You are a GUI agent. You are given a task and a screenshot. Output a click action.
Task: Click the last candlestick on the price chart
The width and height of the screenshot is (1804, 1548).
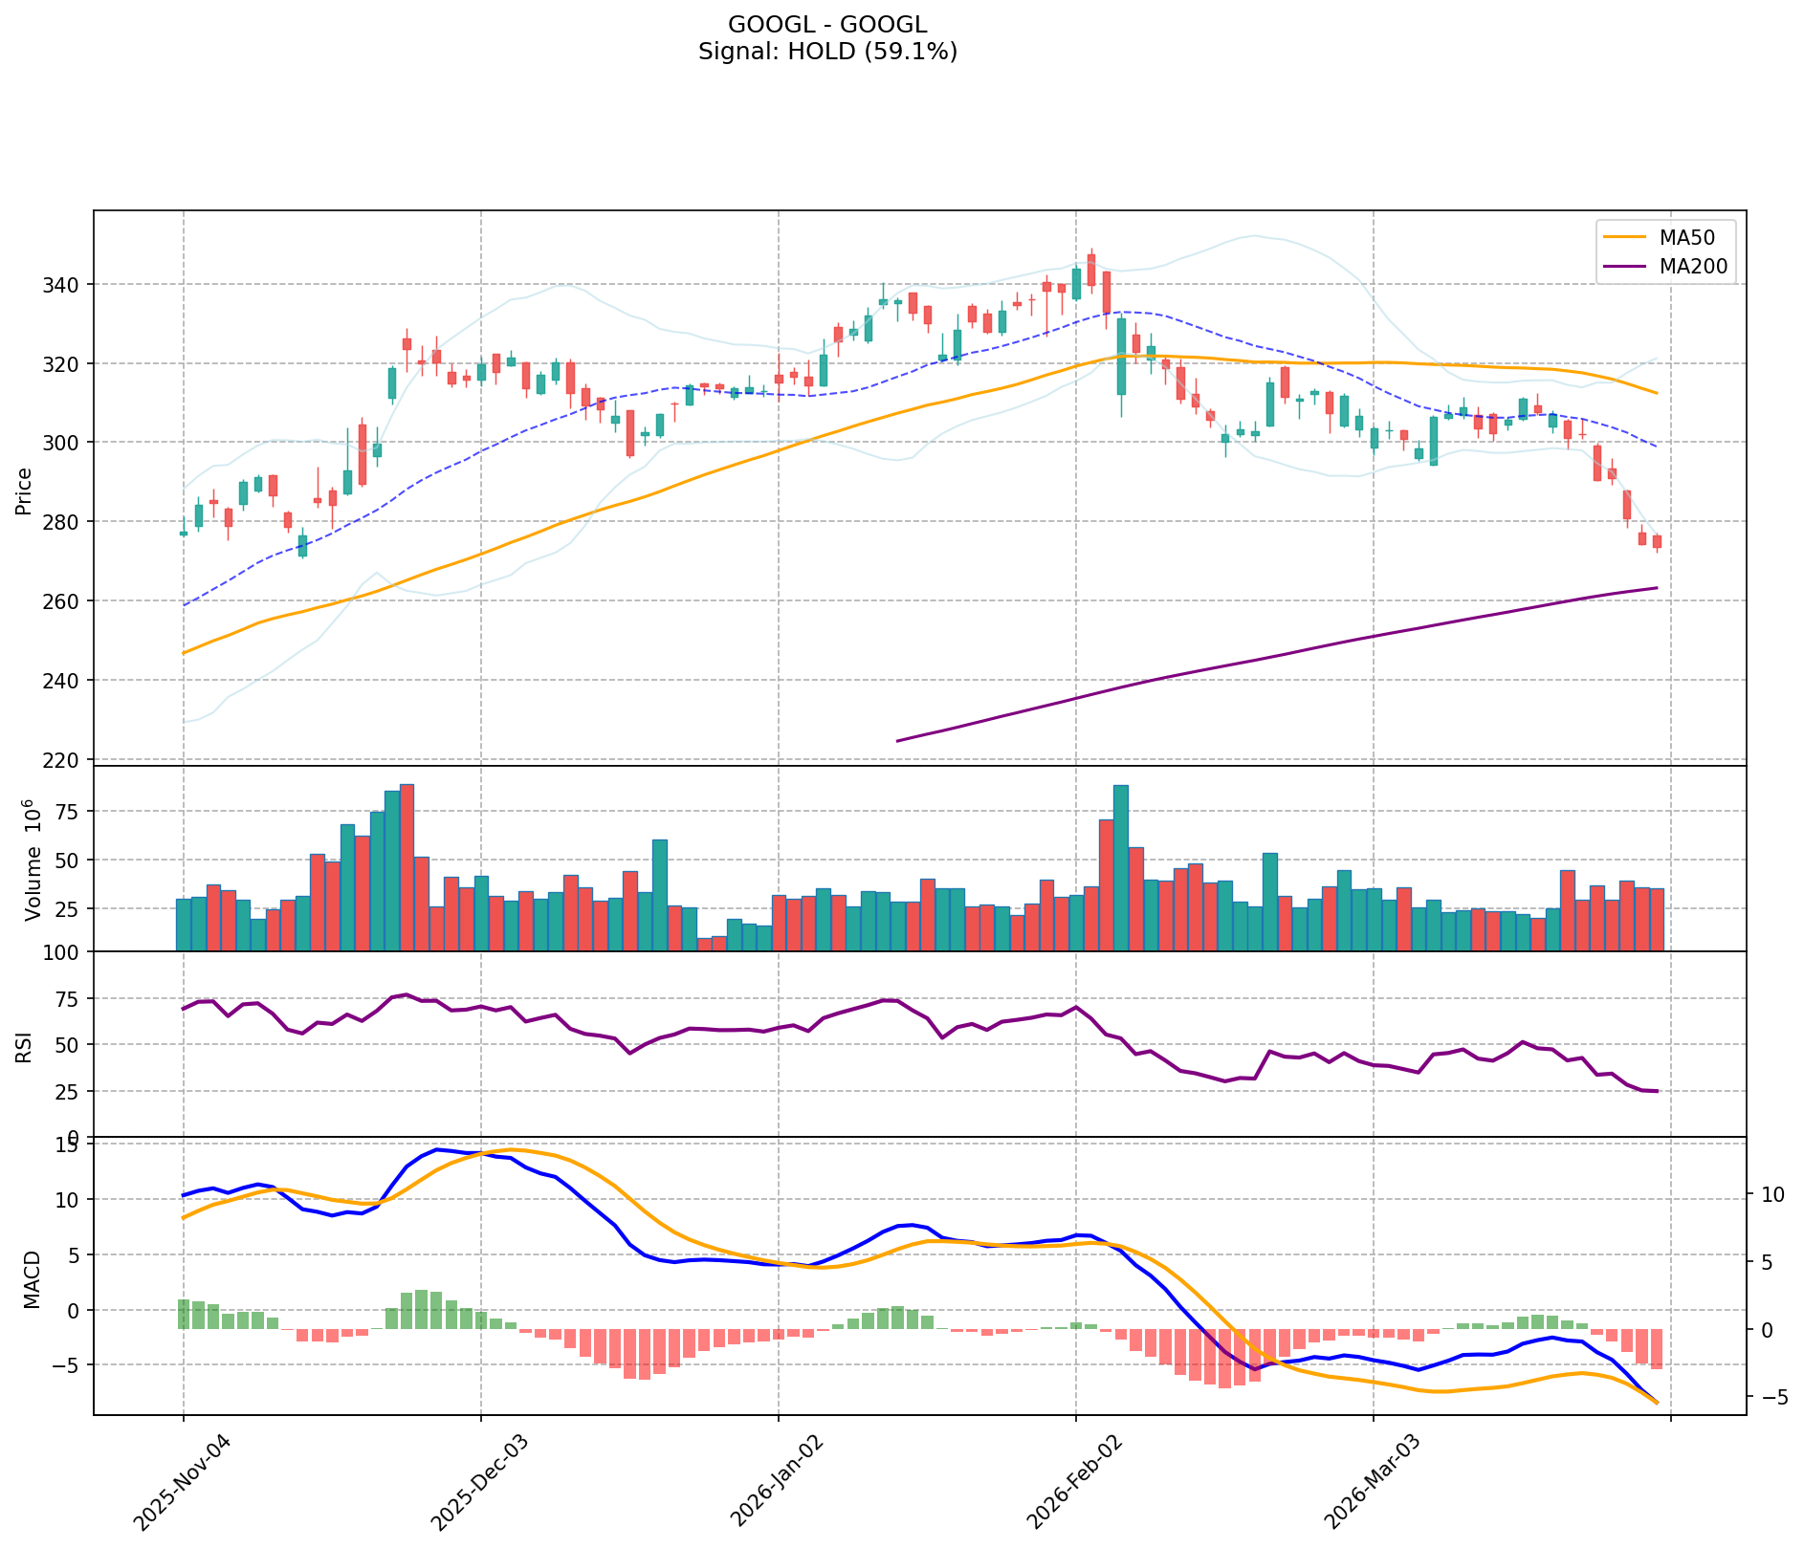tap(1657, 541)
